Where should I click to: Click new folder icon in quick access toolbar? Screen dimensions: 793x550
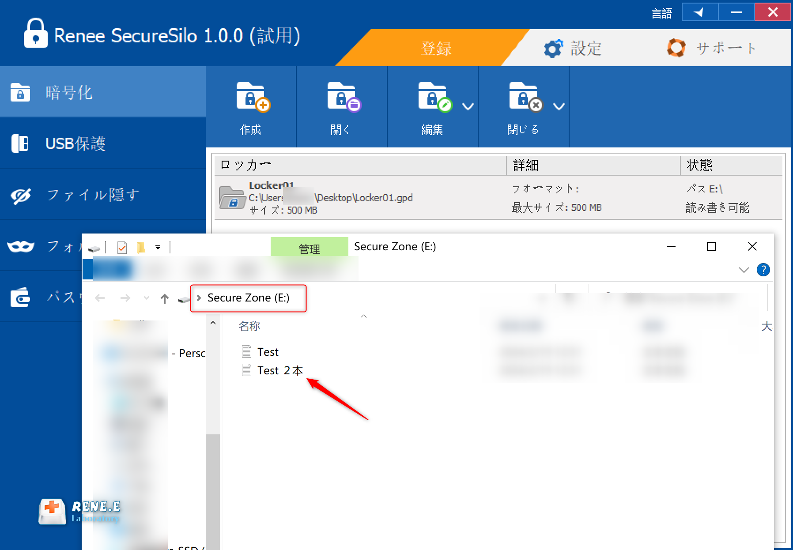(141, 248)
